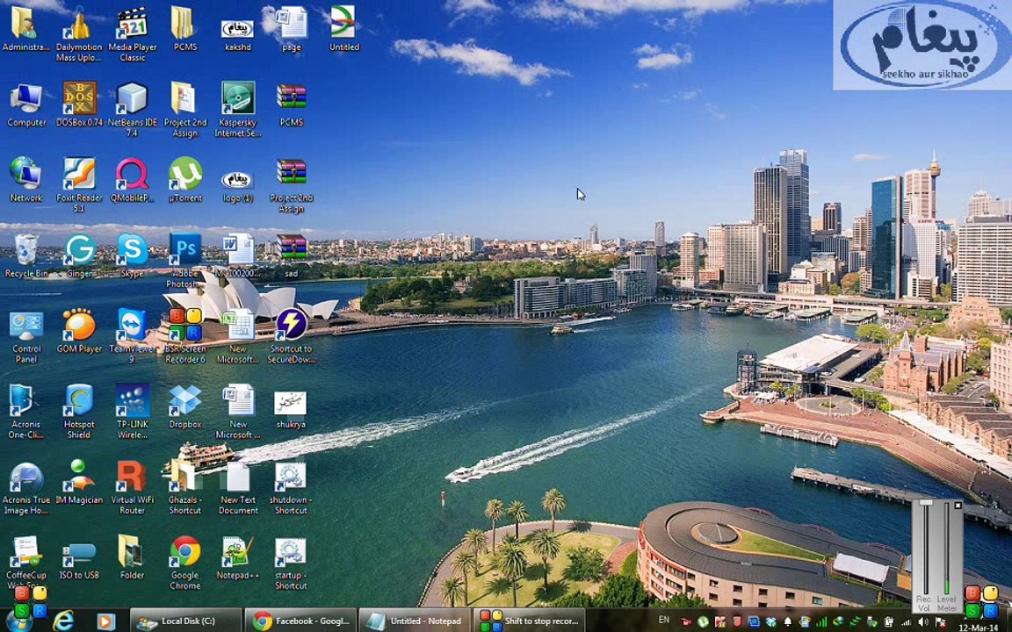Launch NetBeans IDE 7.4 shortcut
The height and width of the screenshot is (632, 1012).
(x=133, y=110)
